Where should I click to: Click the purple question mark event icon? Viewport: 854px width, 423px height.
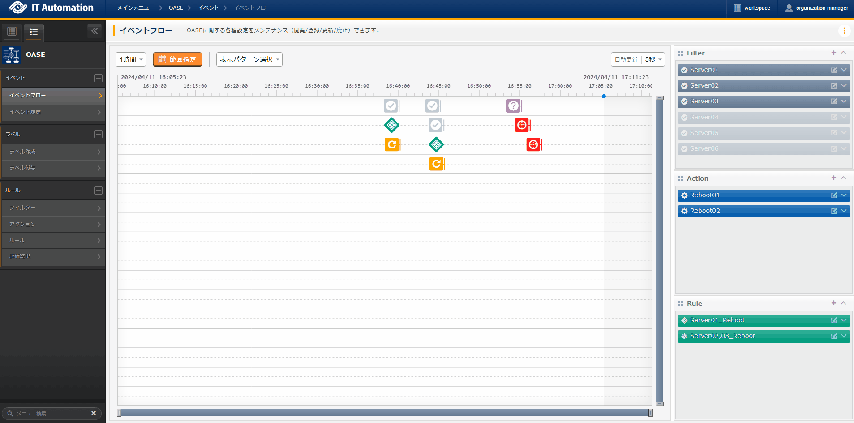(x=513, y=106)
